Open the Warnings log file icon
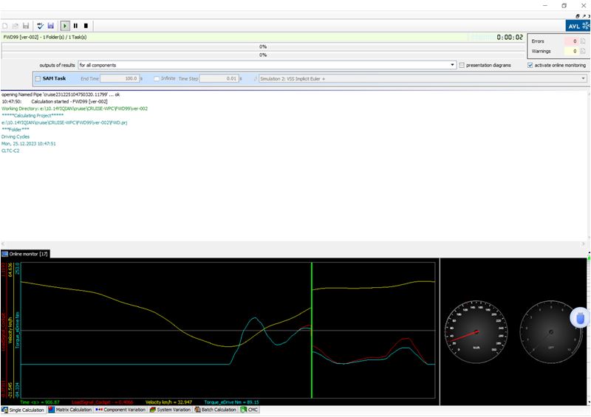The height and width of the screenshot is (417, 591). [583, 52]
